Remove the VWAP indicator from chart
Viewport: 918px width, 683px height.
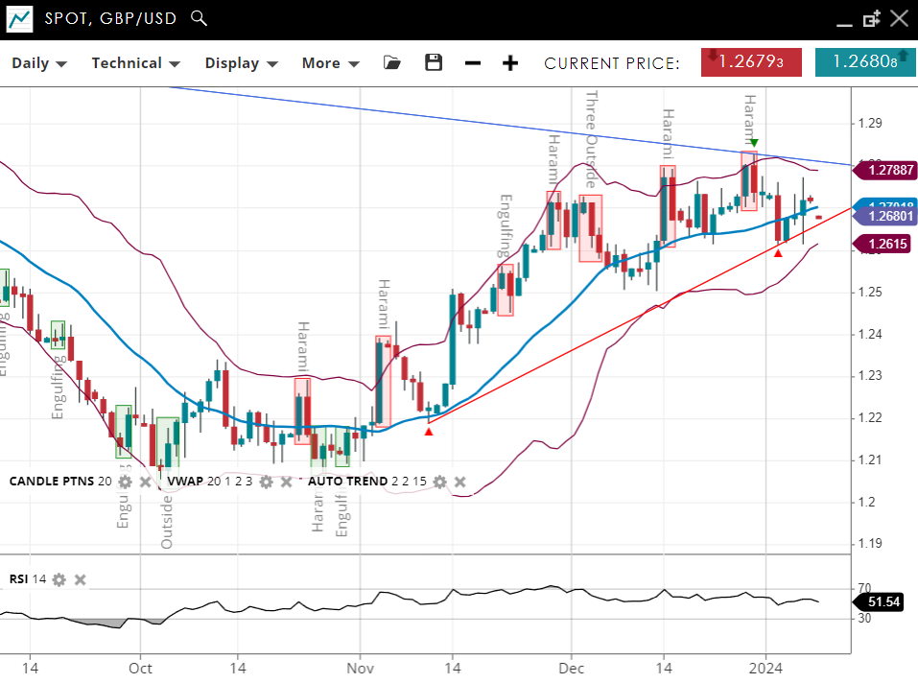tap(286, 482)
